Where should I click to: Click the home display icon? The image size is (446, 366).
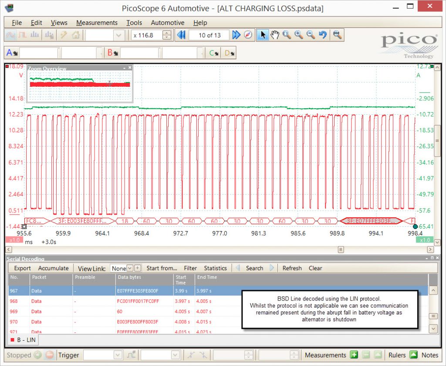coord(76,35)
